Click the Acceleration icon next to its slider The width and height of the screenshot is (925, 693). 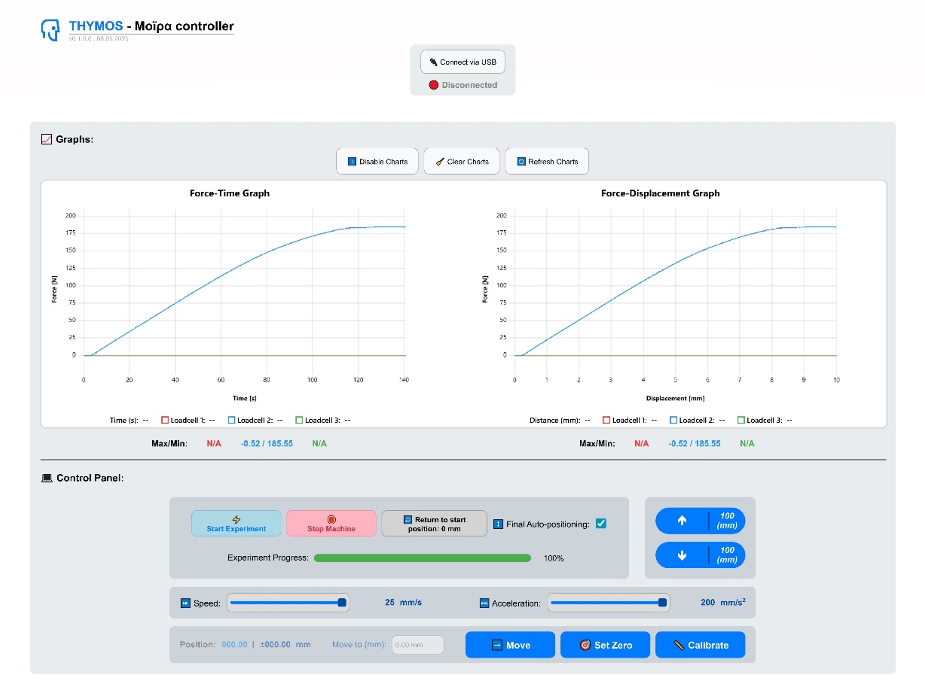click(484, 603)
